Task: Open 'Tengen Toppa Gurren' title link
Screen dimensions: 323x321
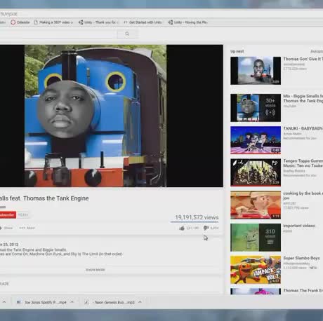Action: [x=303, y=163]
